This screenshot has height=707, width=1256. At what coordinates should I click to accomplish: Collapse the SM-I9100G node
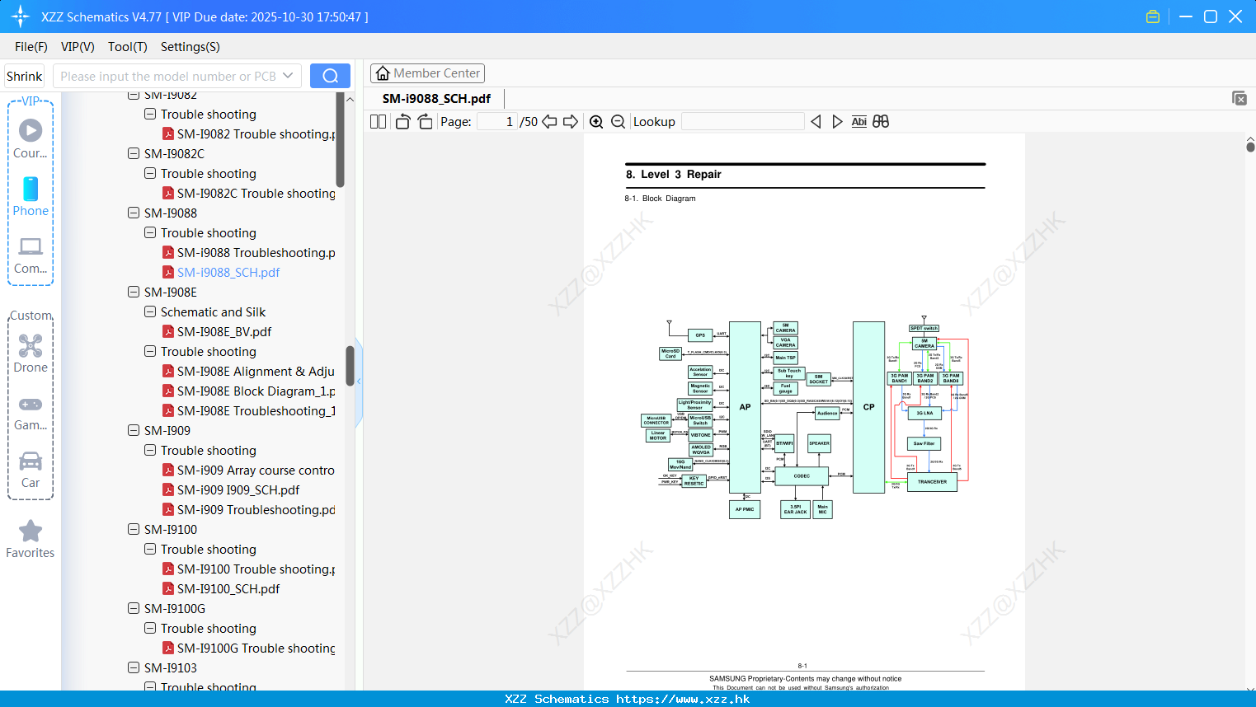pos(134,608)
